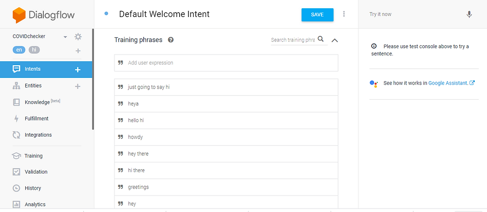Screen dimensions: 487x212
Task: Click the plus icon to create intent
Action: point(77,70)
